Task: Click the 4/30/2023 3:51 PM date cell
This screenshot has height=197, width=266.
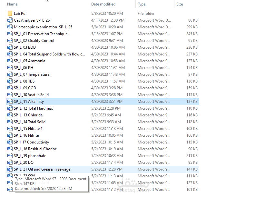Action: coord(107,102)
